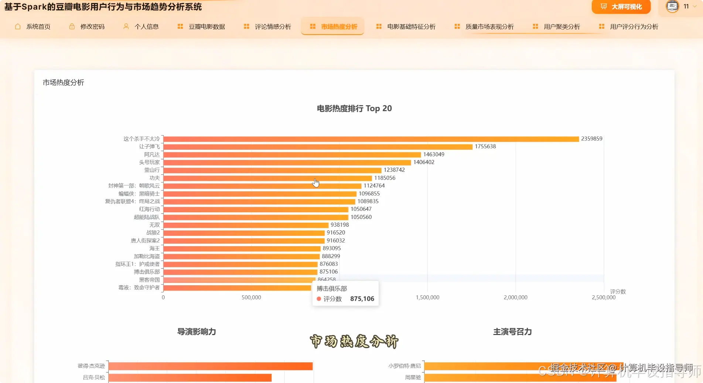Screen dimensions: 703x383
Task: Click the 彼得·杰克逊 bar in 导演影响力
Action: click(211, 366)
